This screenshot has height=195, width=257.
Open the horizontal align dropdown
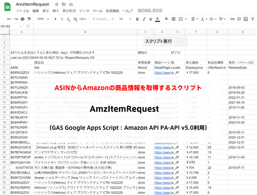pyautogui.click(x=195, y=19)
